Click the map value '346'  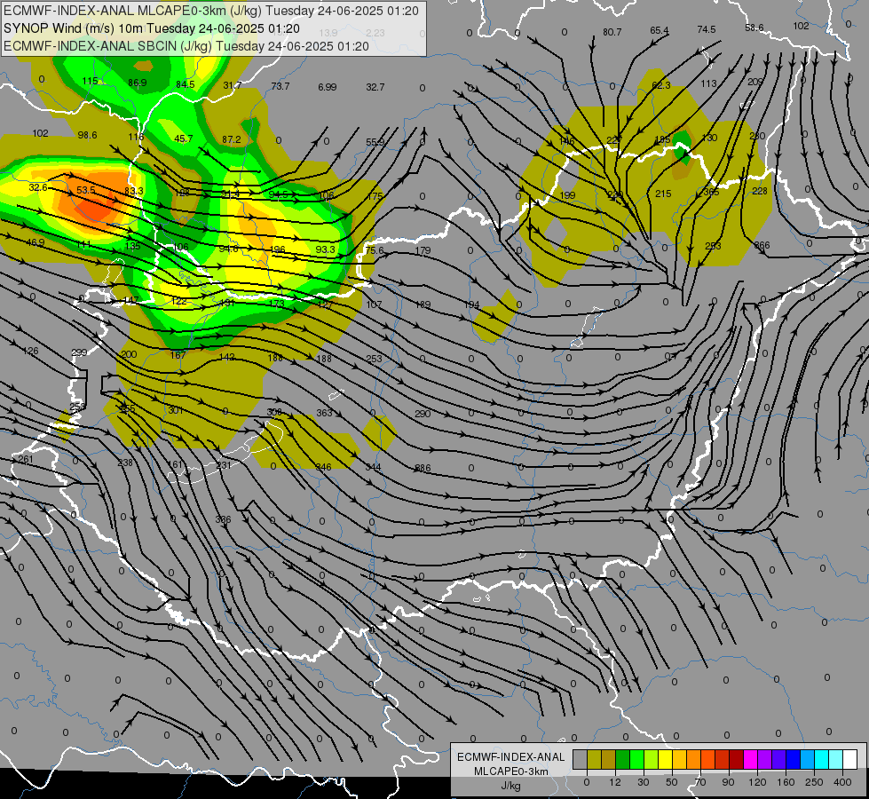(x=323, y=467)
